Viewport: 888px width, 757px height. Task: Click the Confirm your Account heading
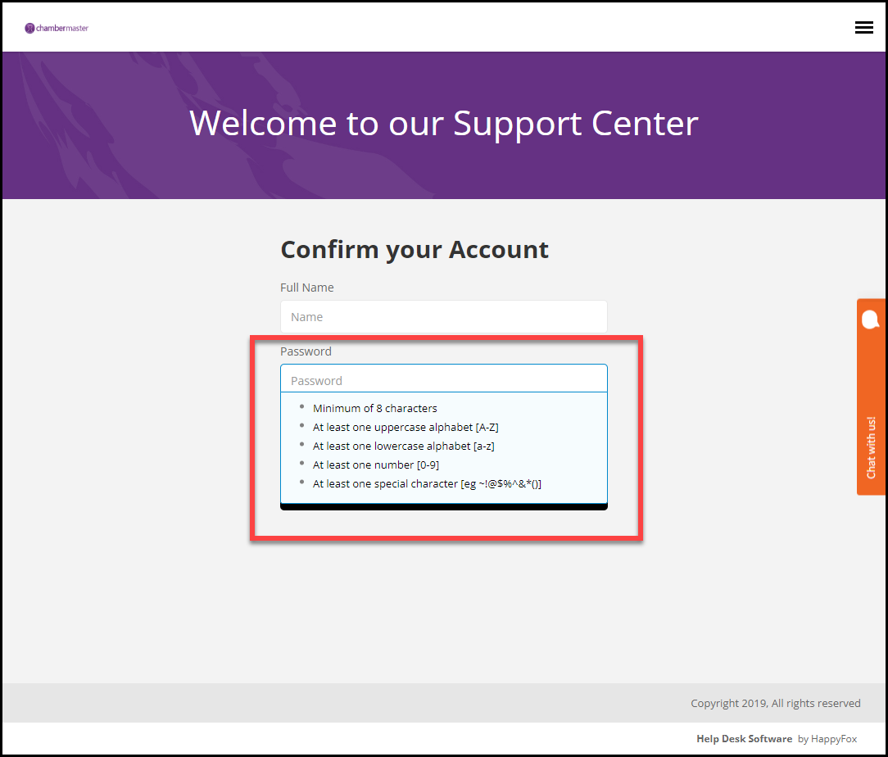[415, 250]
